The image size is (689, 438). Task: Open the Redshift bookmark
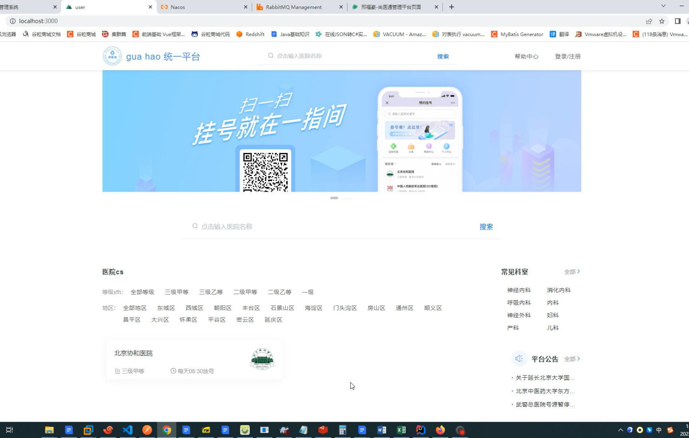click(250, 34)
